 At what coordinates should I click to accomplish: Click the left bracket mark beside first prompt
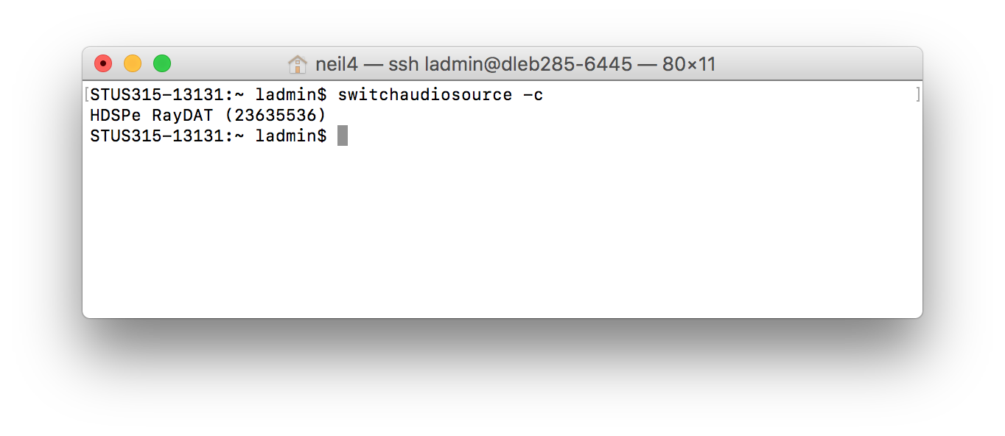(x=87, y=95)
